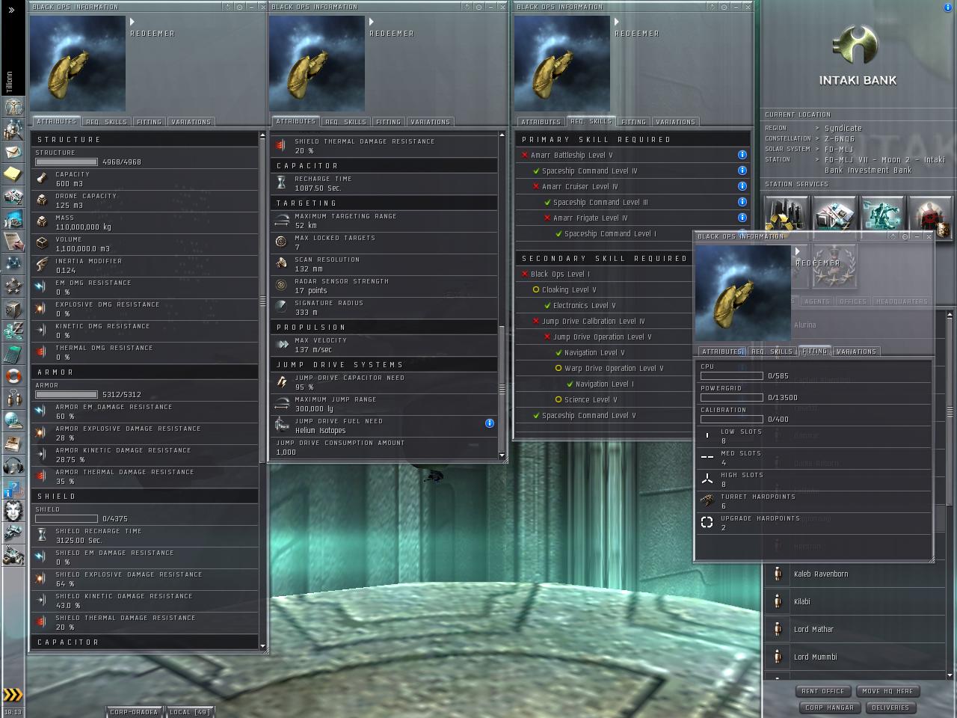Screen dimensions: 957x718
Task: Click the Rent Office button
Action: click(822, 691)
